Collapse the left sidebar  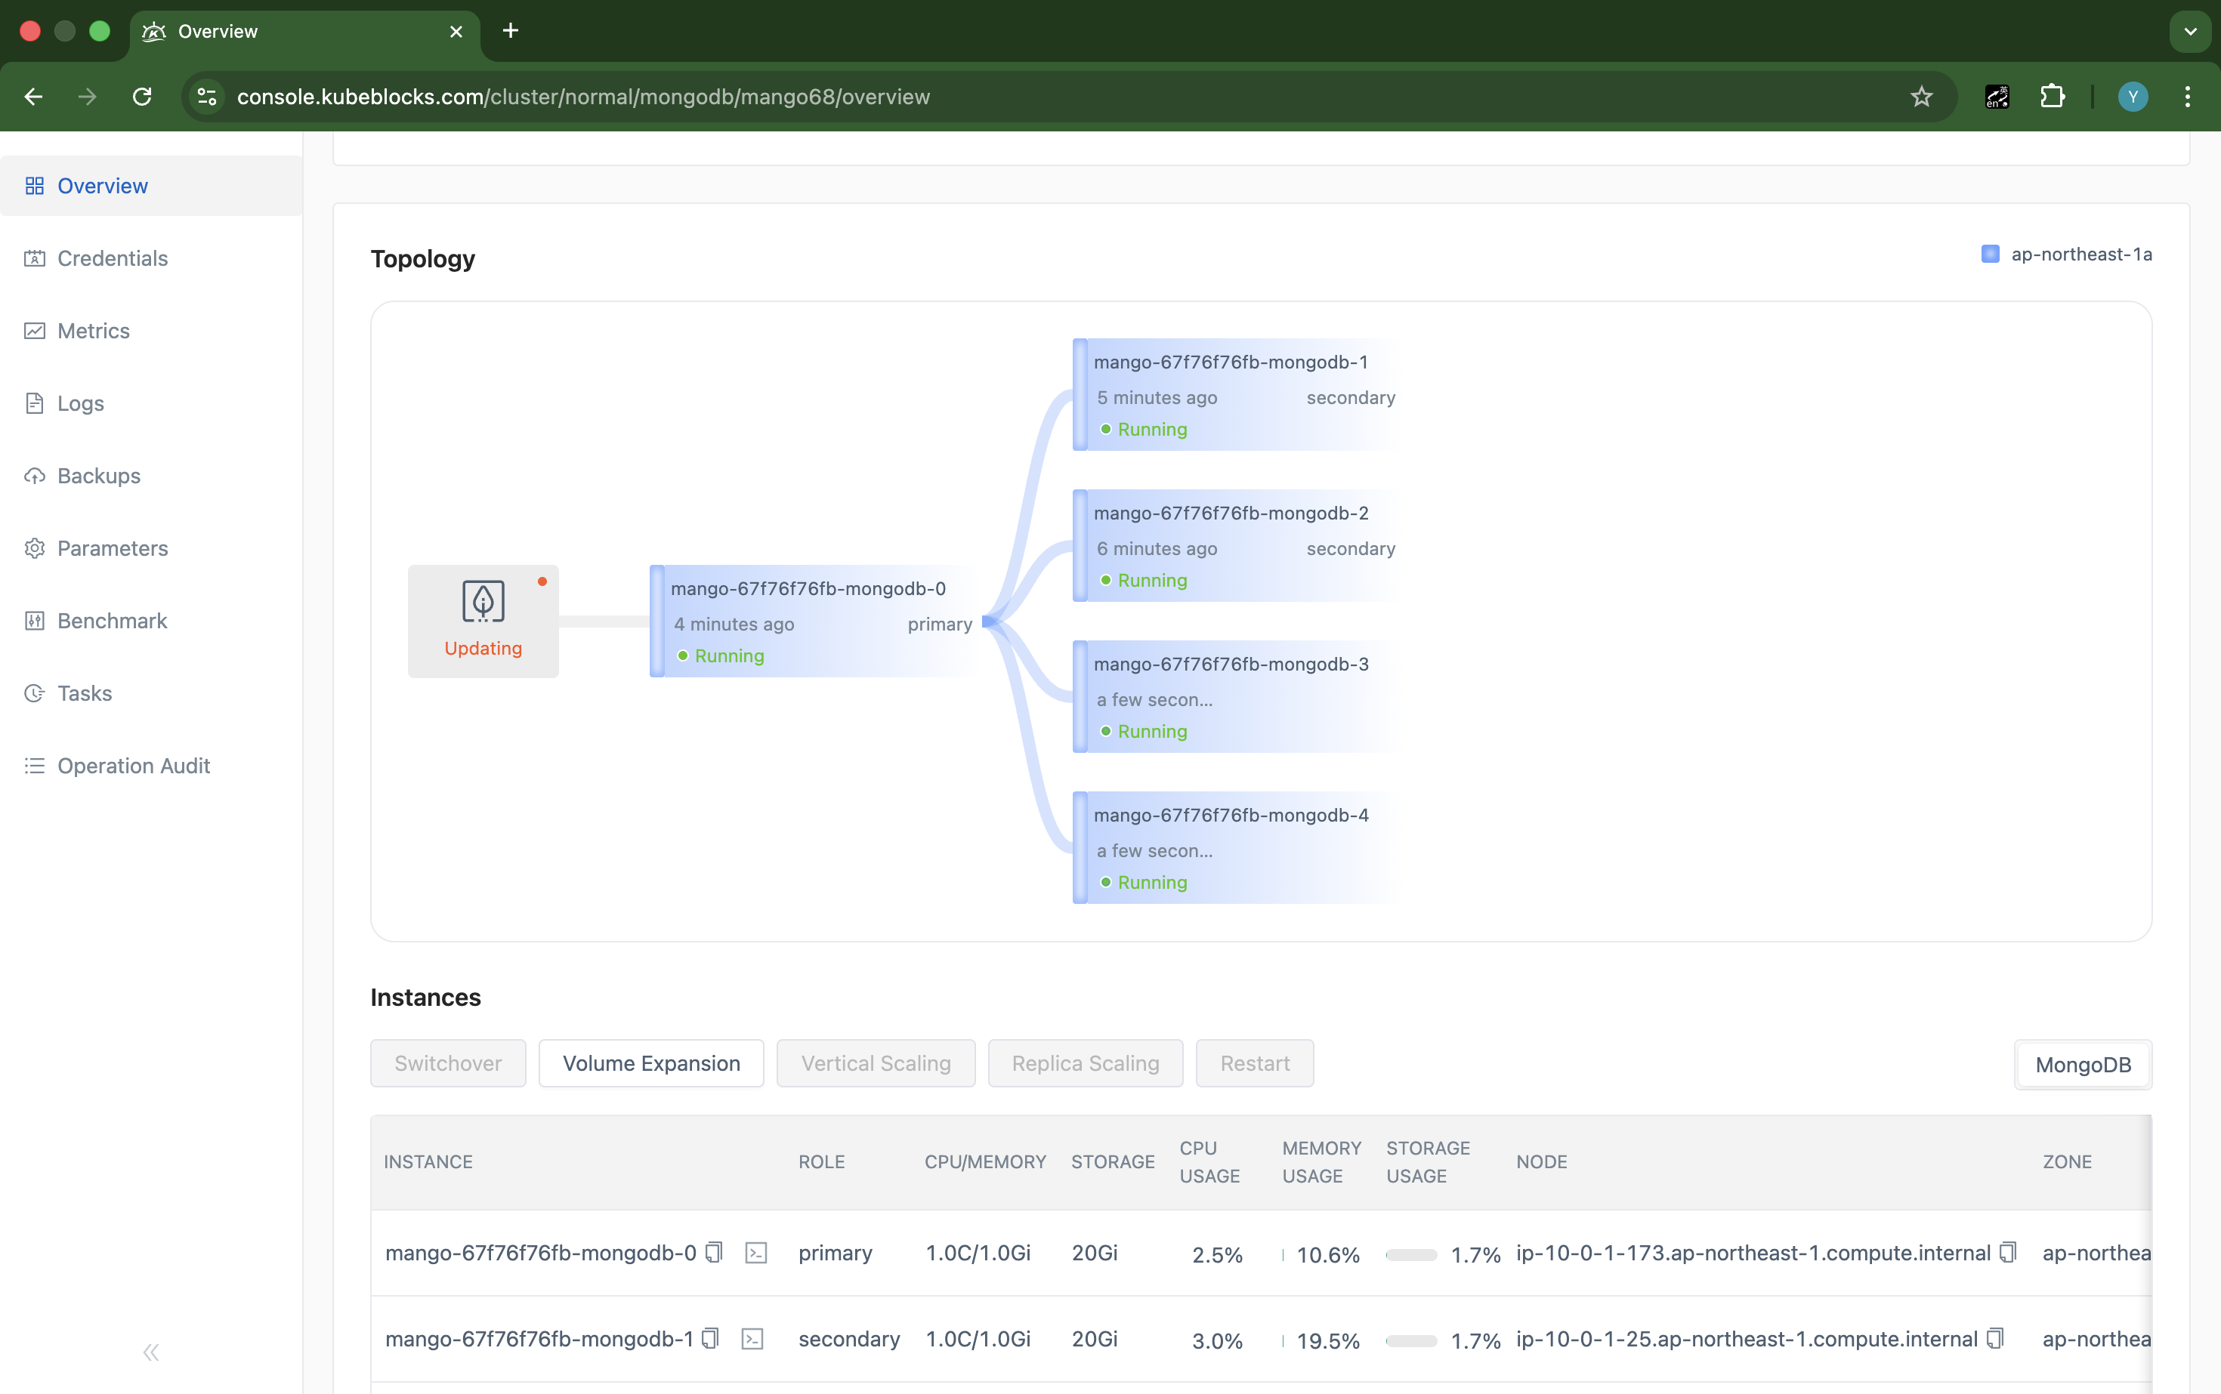(x=150, y=1352)
